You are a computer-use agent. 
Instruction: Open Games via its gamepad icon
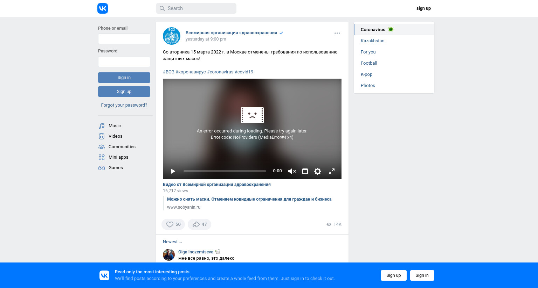(x=102, y=168)
